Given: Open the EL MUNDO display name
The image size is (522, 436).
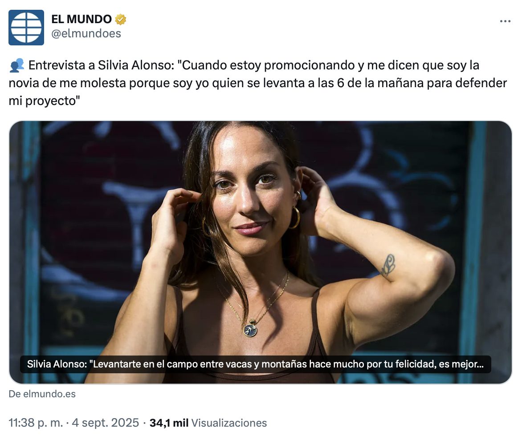Looking at the screenshot, I should pyautogui.click(x=81, y=19).
